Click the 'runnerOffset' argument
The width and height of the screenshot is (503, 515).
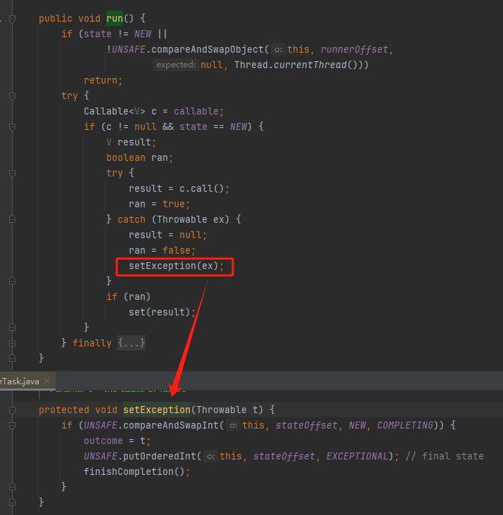click(355, 49)
